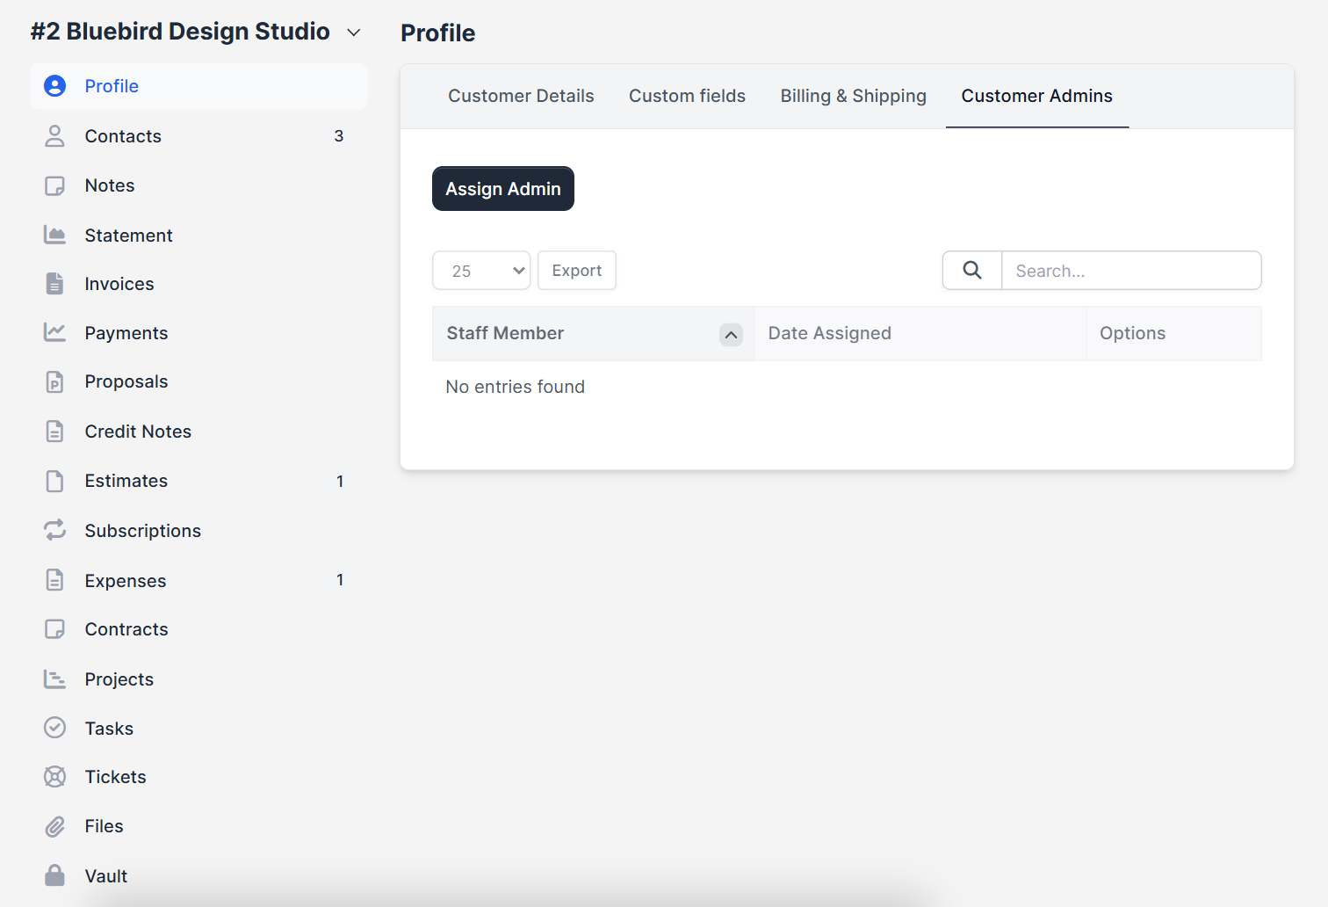Click the Profile user icon in sidebar

tap(54, 86)
